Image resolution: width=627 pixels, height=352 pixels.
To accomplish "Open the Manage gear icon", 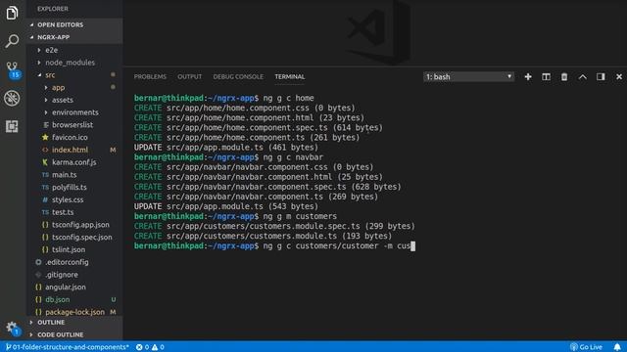I will (x=12, y=329).
